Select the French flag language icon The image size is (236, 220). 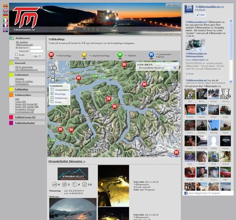click(x=6, y=25)
